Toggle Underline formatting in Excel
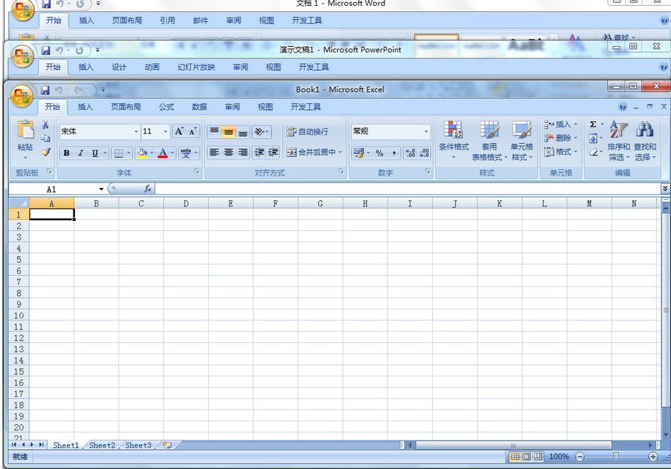 (95, 153)
